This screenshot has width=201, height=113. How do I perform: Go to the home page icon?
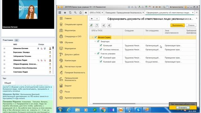(86, 13)
